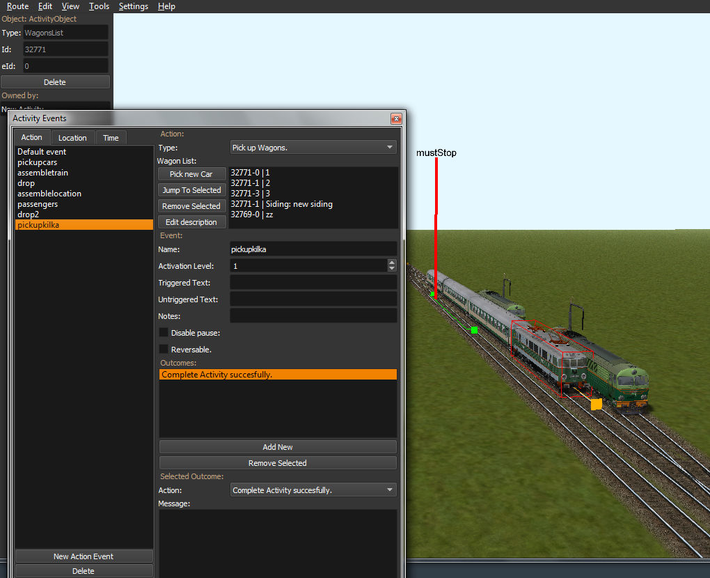The height and width of the screenshot is (578, 710).
Task: Switch to the Time tab
Action: [111, 138]
